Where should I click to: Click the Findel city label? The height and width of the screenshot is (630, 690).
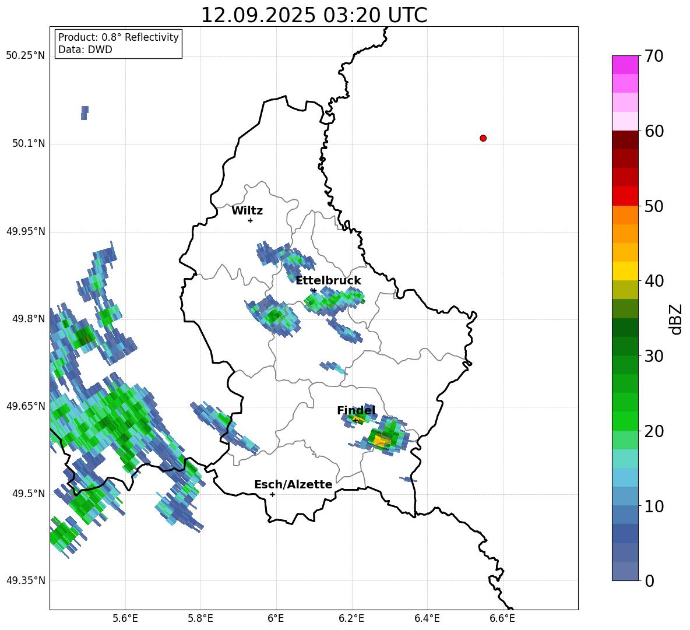356,410
